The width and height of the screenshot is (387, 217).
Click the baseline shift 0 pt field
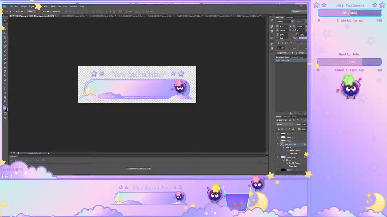(x=284, y=38)
